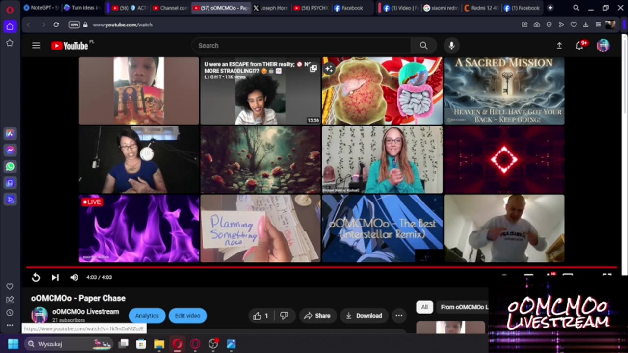Search open tabs with the magnifier icon

coord(576,8)
